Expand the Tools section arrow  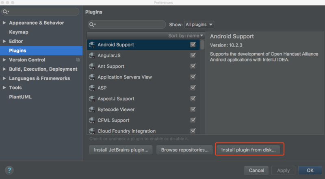click(4, 88)
